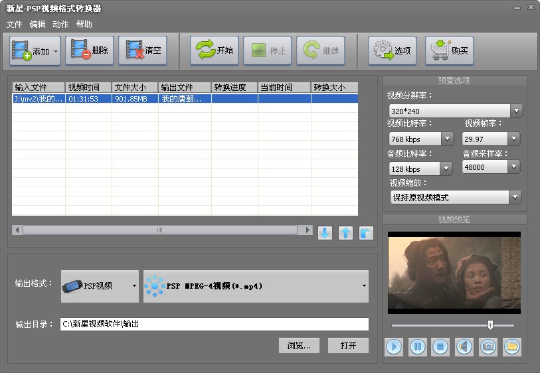Screen dimensions: 540x373
Task: Open the 保持原视频模式 scaling dropdown
Action: coord(515,197)
